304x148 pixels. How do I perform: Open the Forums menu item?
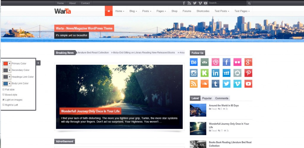(x=187, y=11)
